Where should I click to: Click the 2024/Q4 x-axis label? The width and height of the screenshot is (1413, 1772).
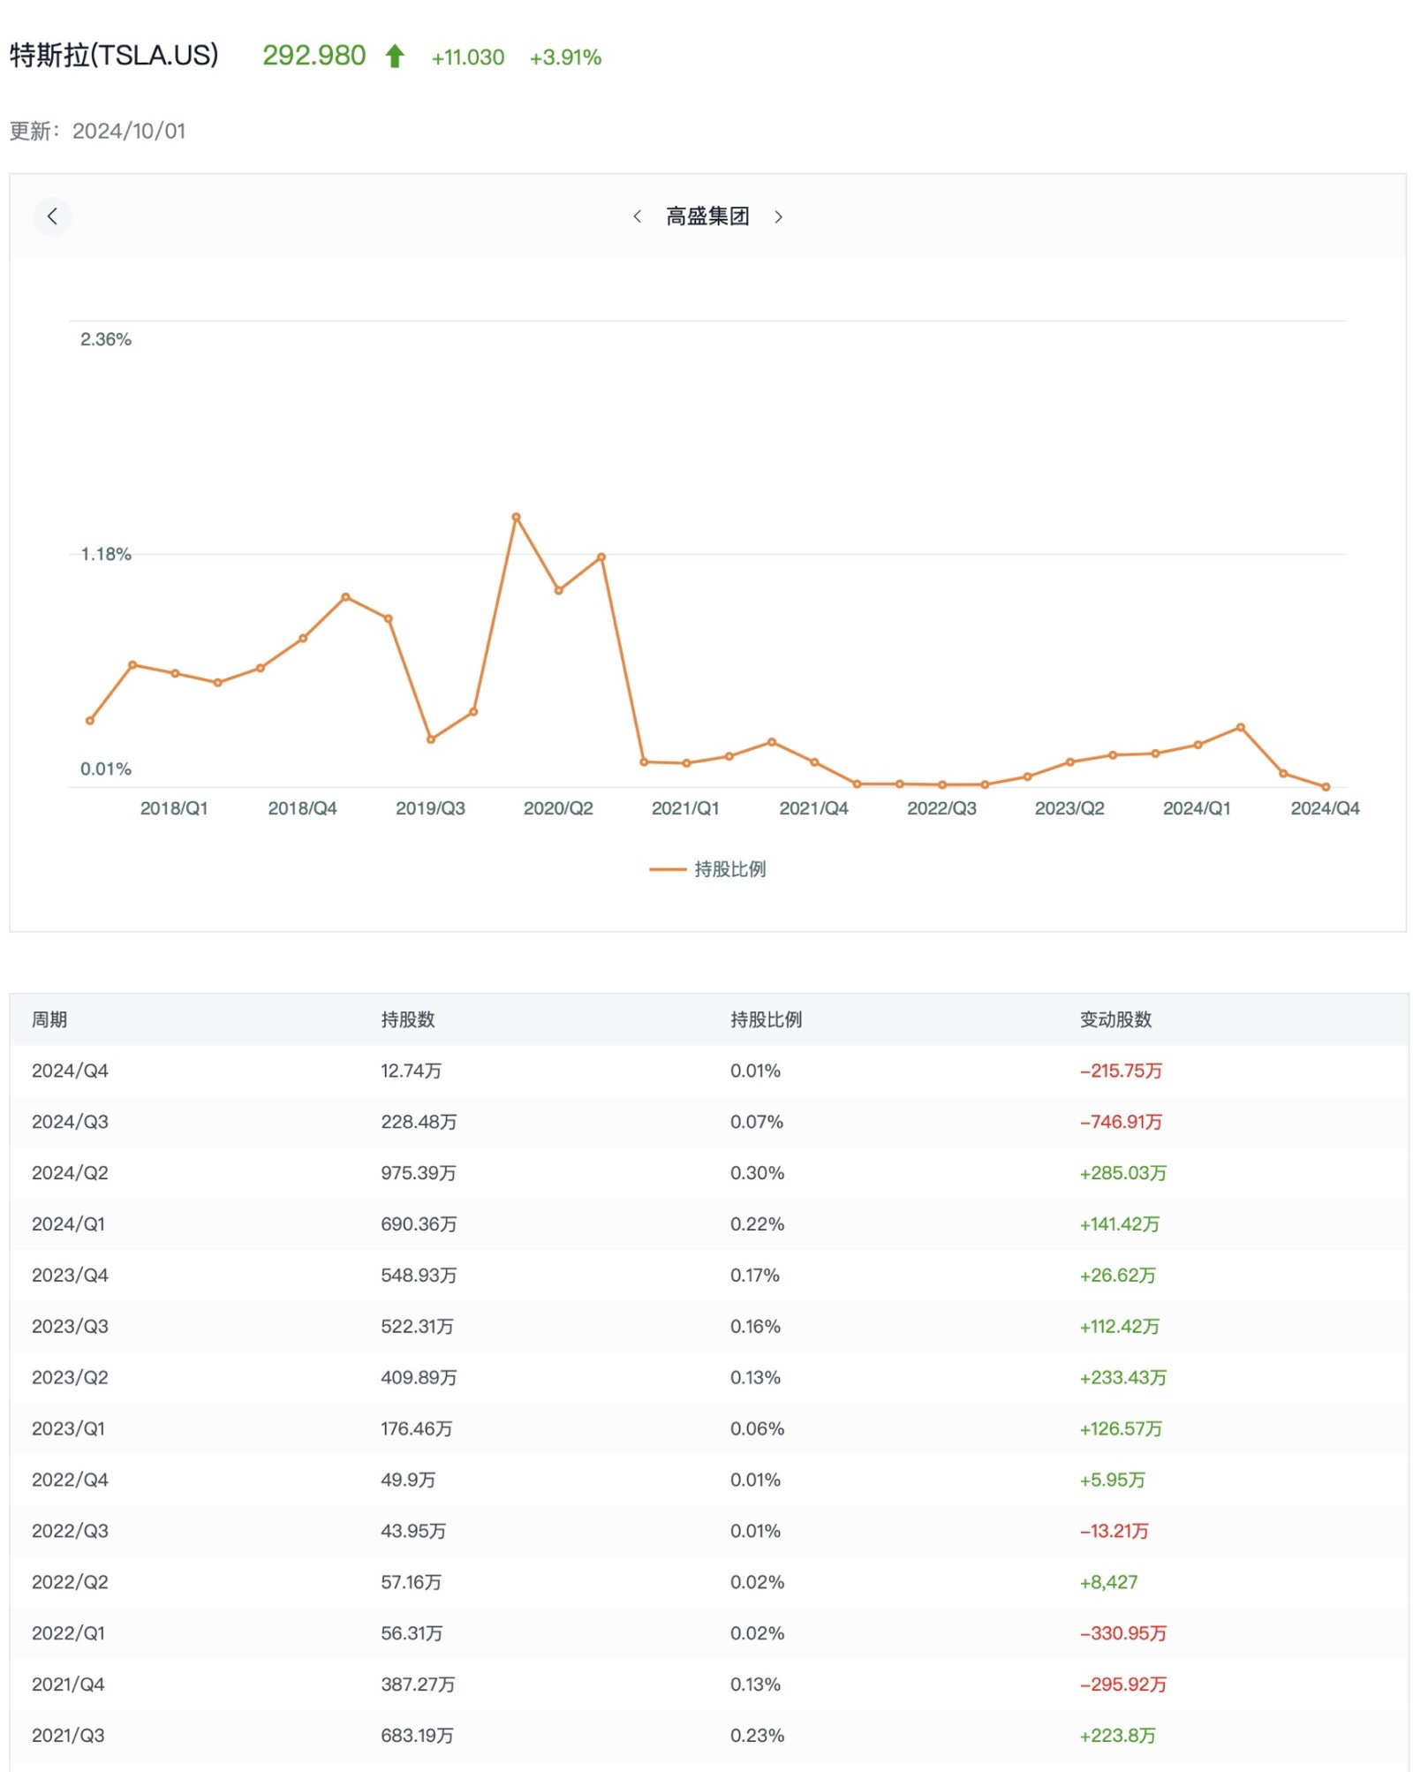1325,808
